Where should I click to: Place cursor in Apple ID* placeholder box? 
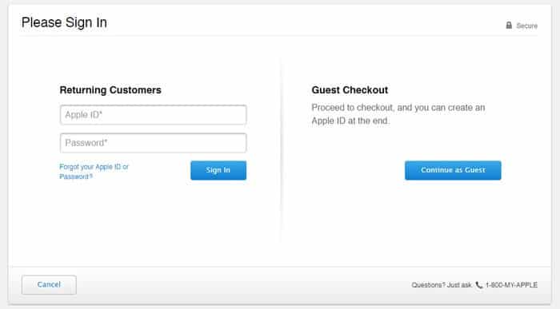point(154,115)
